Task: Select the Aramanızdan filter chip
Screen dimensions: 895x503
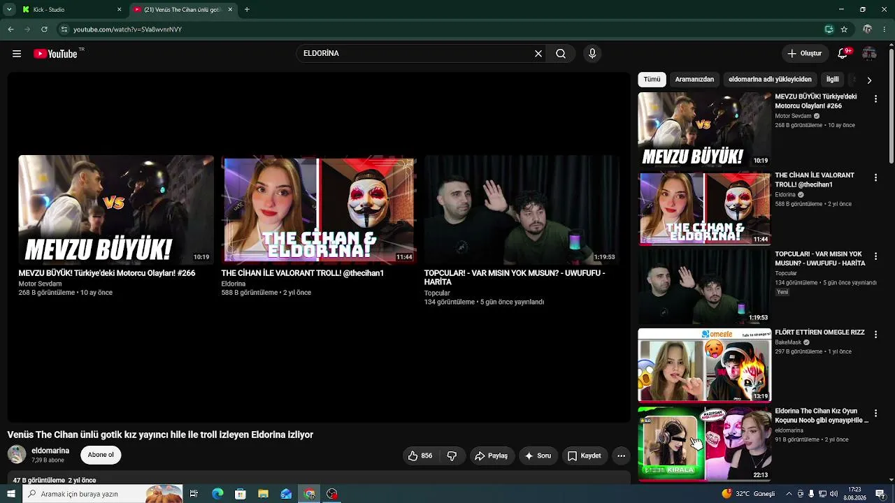Action: (694, 80)
